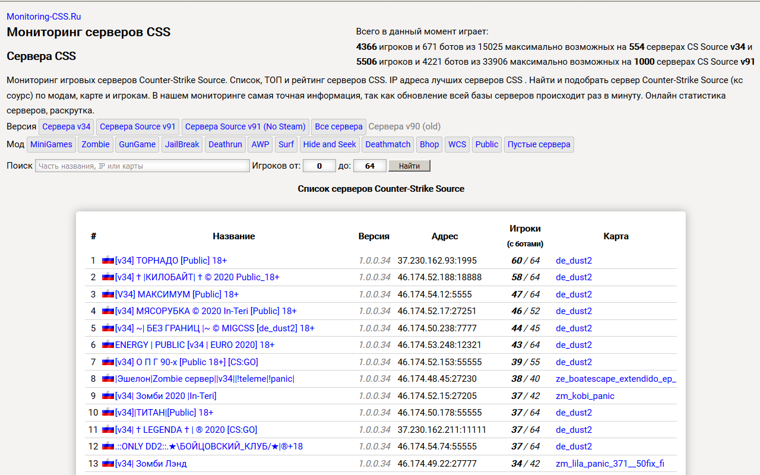This screenshot has height=475, width=760.
Task: Select the Сервера v90 (old) option
Action: [x=404, y=126]
